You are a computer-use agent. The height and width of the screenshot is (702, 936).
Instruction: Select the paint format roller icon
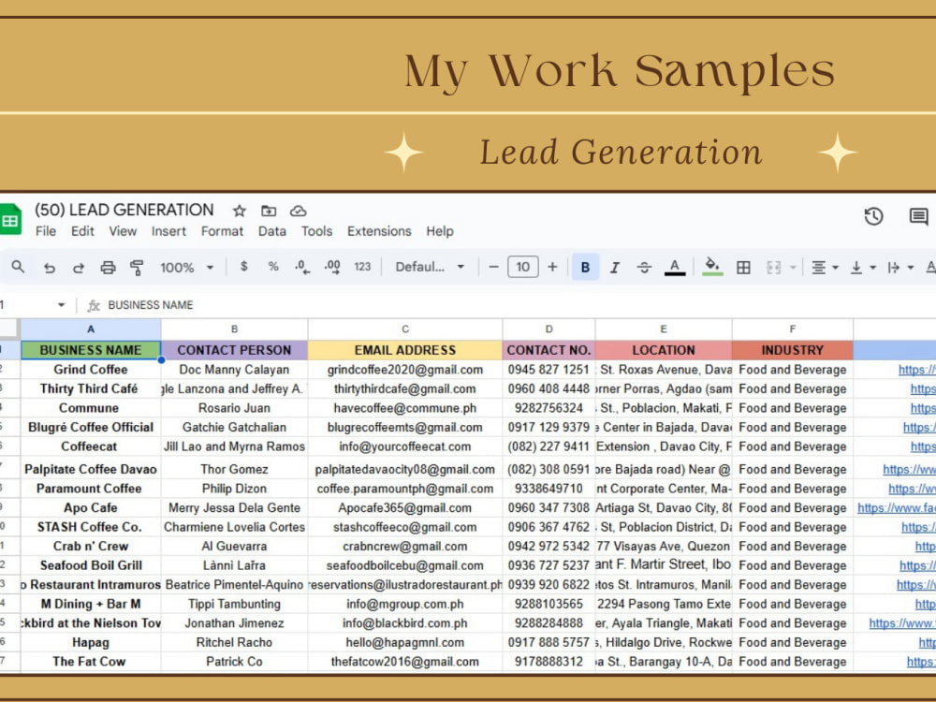click(x=137, y=268)
